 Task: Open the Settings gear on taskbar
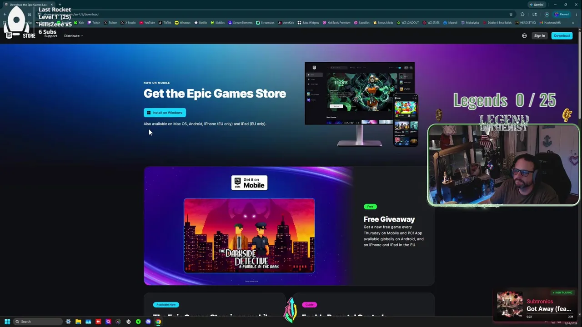(x=68, y=322)
